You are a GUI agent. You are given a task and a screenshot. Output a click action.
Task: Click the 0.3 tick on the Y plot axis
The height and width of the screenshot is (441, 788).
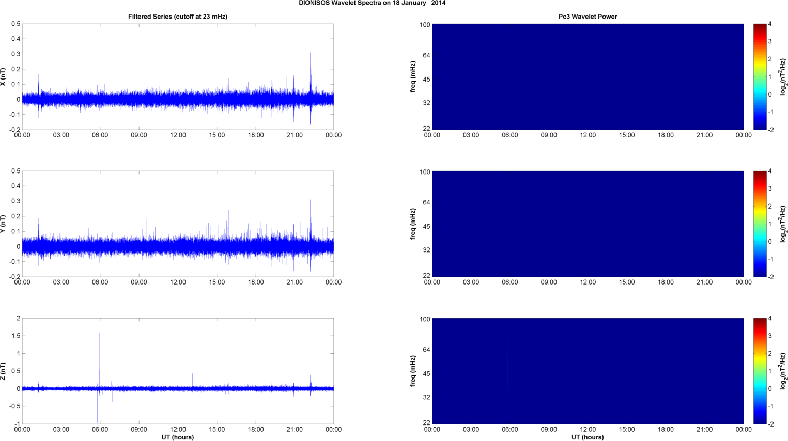pos(16,201)
